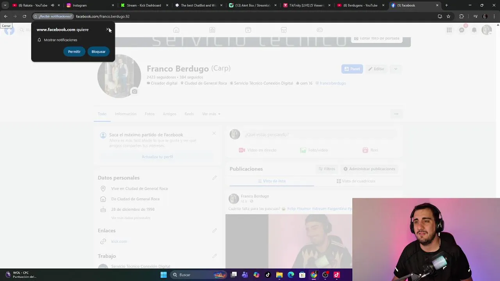The width and height of the screenshot is (500, 281).
Task: Close the notification permission popup
Action: coord(108,30)
